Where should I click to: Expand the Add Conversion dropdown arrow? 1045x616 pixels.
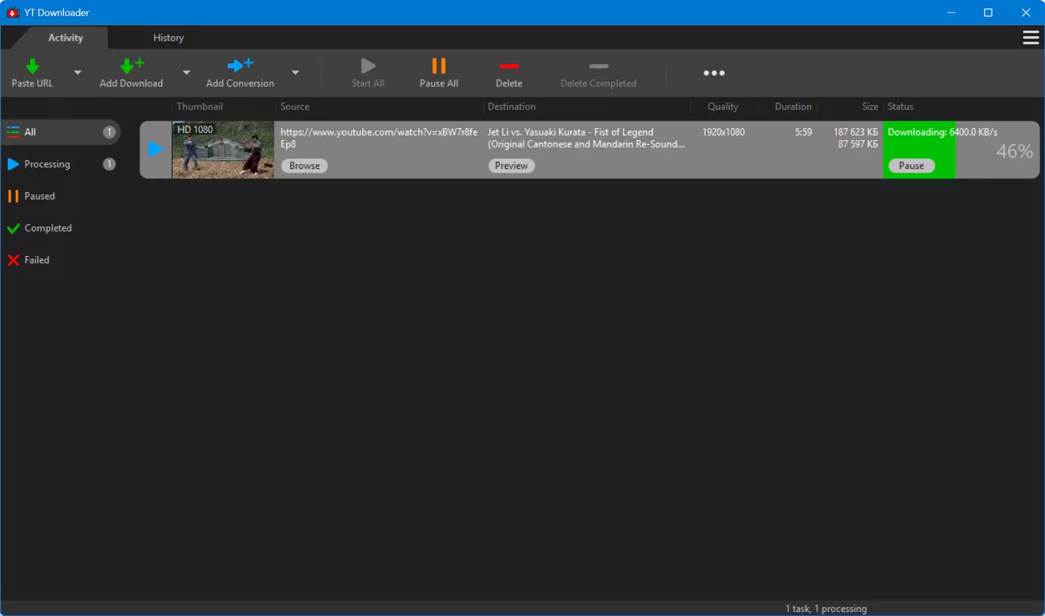coord(295,72)
